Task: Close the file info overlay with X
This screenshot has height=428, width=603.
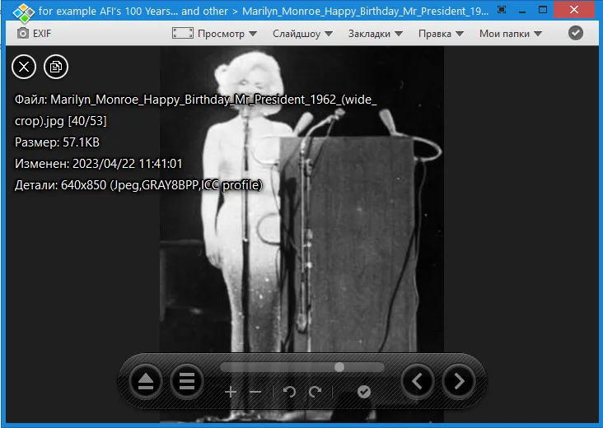Action: point(24,67)
